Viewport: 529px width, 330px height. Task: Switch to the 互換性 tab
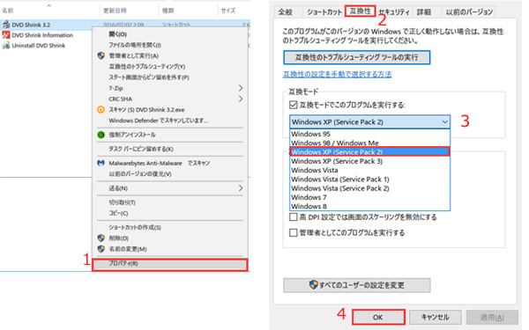360,11
